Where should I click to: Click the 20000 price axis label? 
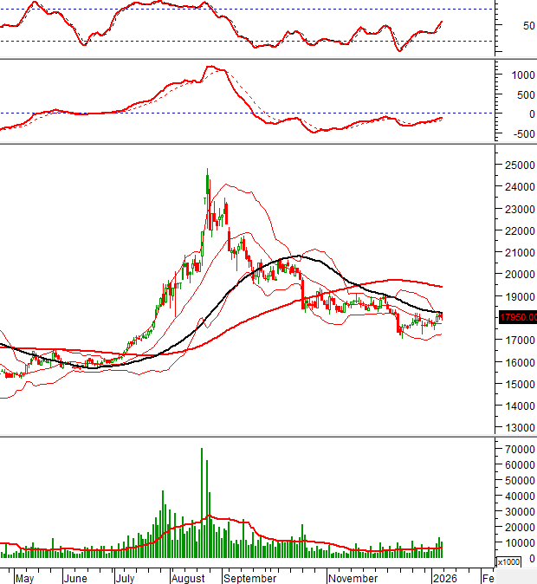516,275
